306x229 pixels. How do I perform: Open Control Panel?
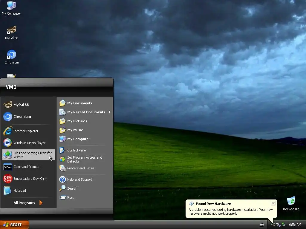coord(85,150)
